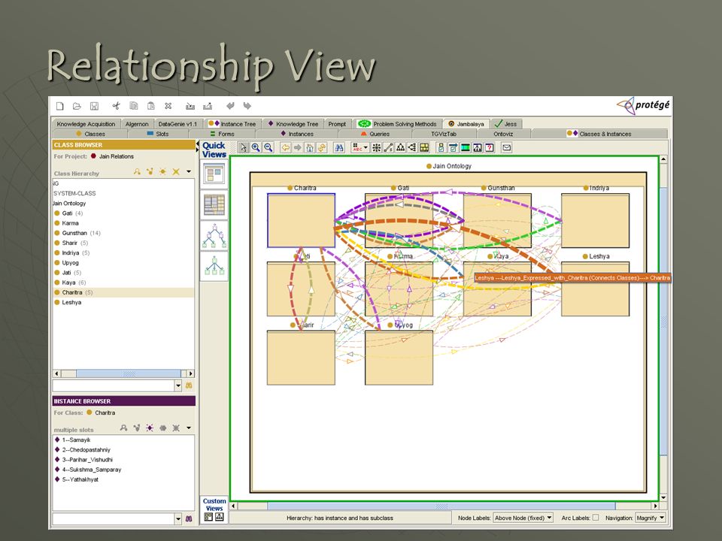722x541 pixels.
Task: Save the project with the floppy icon
Action: [94, 106]
